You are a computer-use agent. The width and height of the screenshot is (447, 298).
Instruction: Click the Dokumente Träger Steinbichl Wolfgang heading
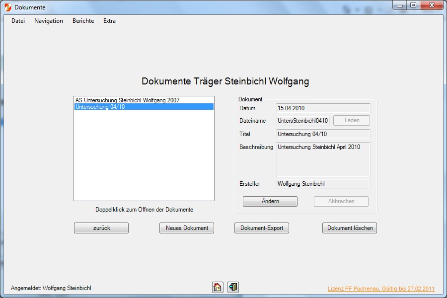225,81
